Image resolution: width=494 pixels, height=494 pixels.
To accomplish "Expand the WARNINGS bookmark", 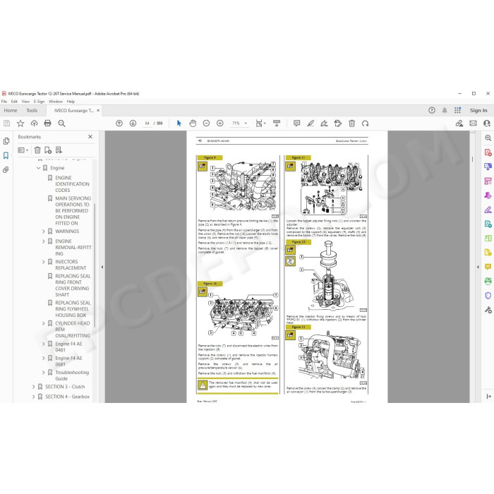I will (x=44, y=231).
